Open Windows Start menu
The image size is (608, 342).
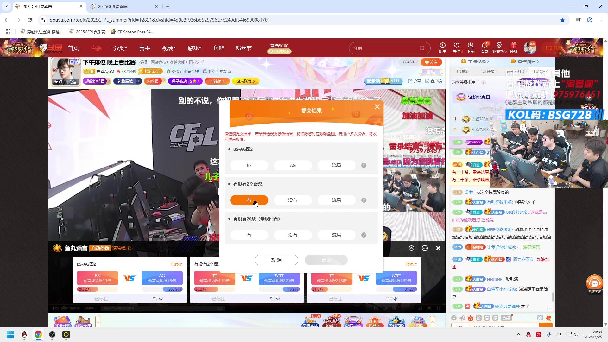[x=10, y=334]
